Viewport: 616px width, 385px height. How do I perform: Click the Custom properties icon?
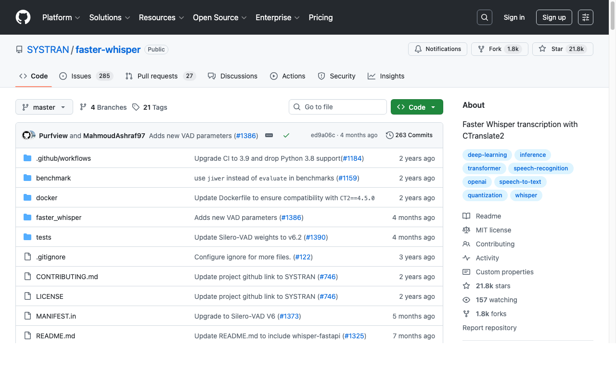coord(466,272)
